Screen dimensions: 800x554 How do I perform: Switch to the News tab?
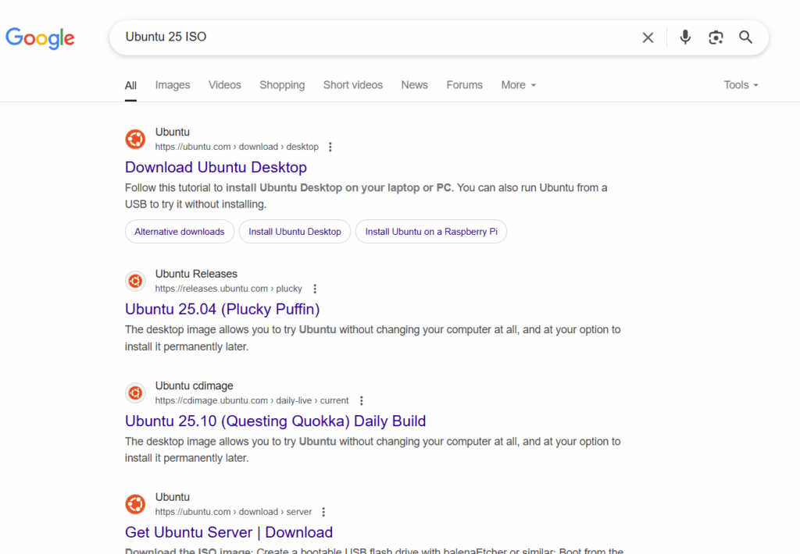click(414, 85)
